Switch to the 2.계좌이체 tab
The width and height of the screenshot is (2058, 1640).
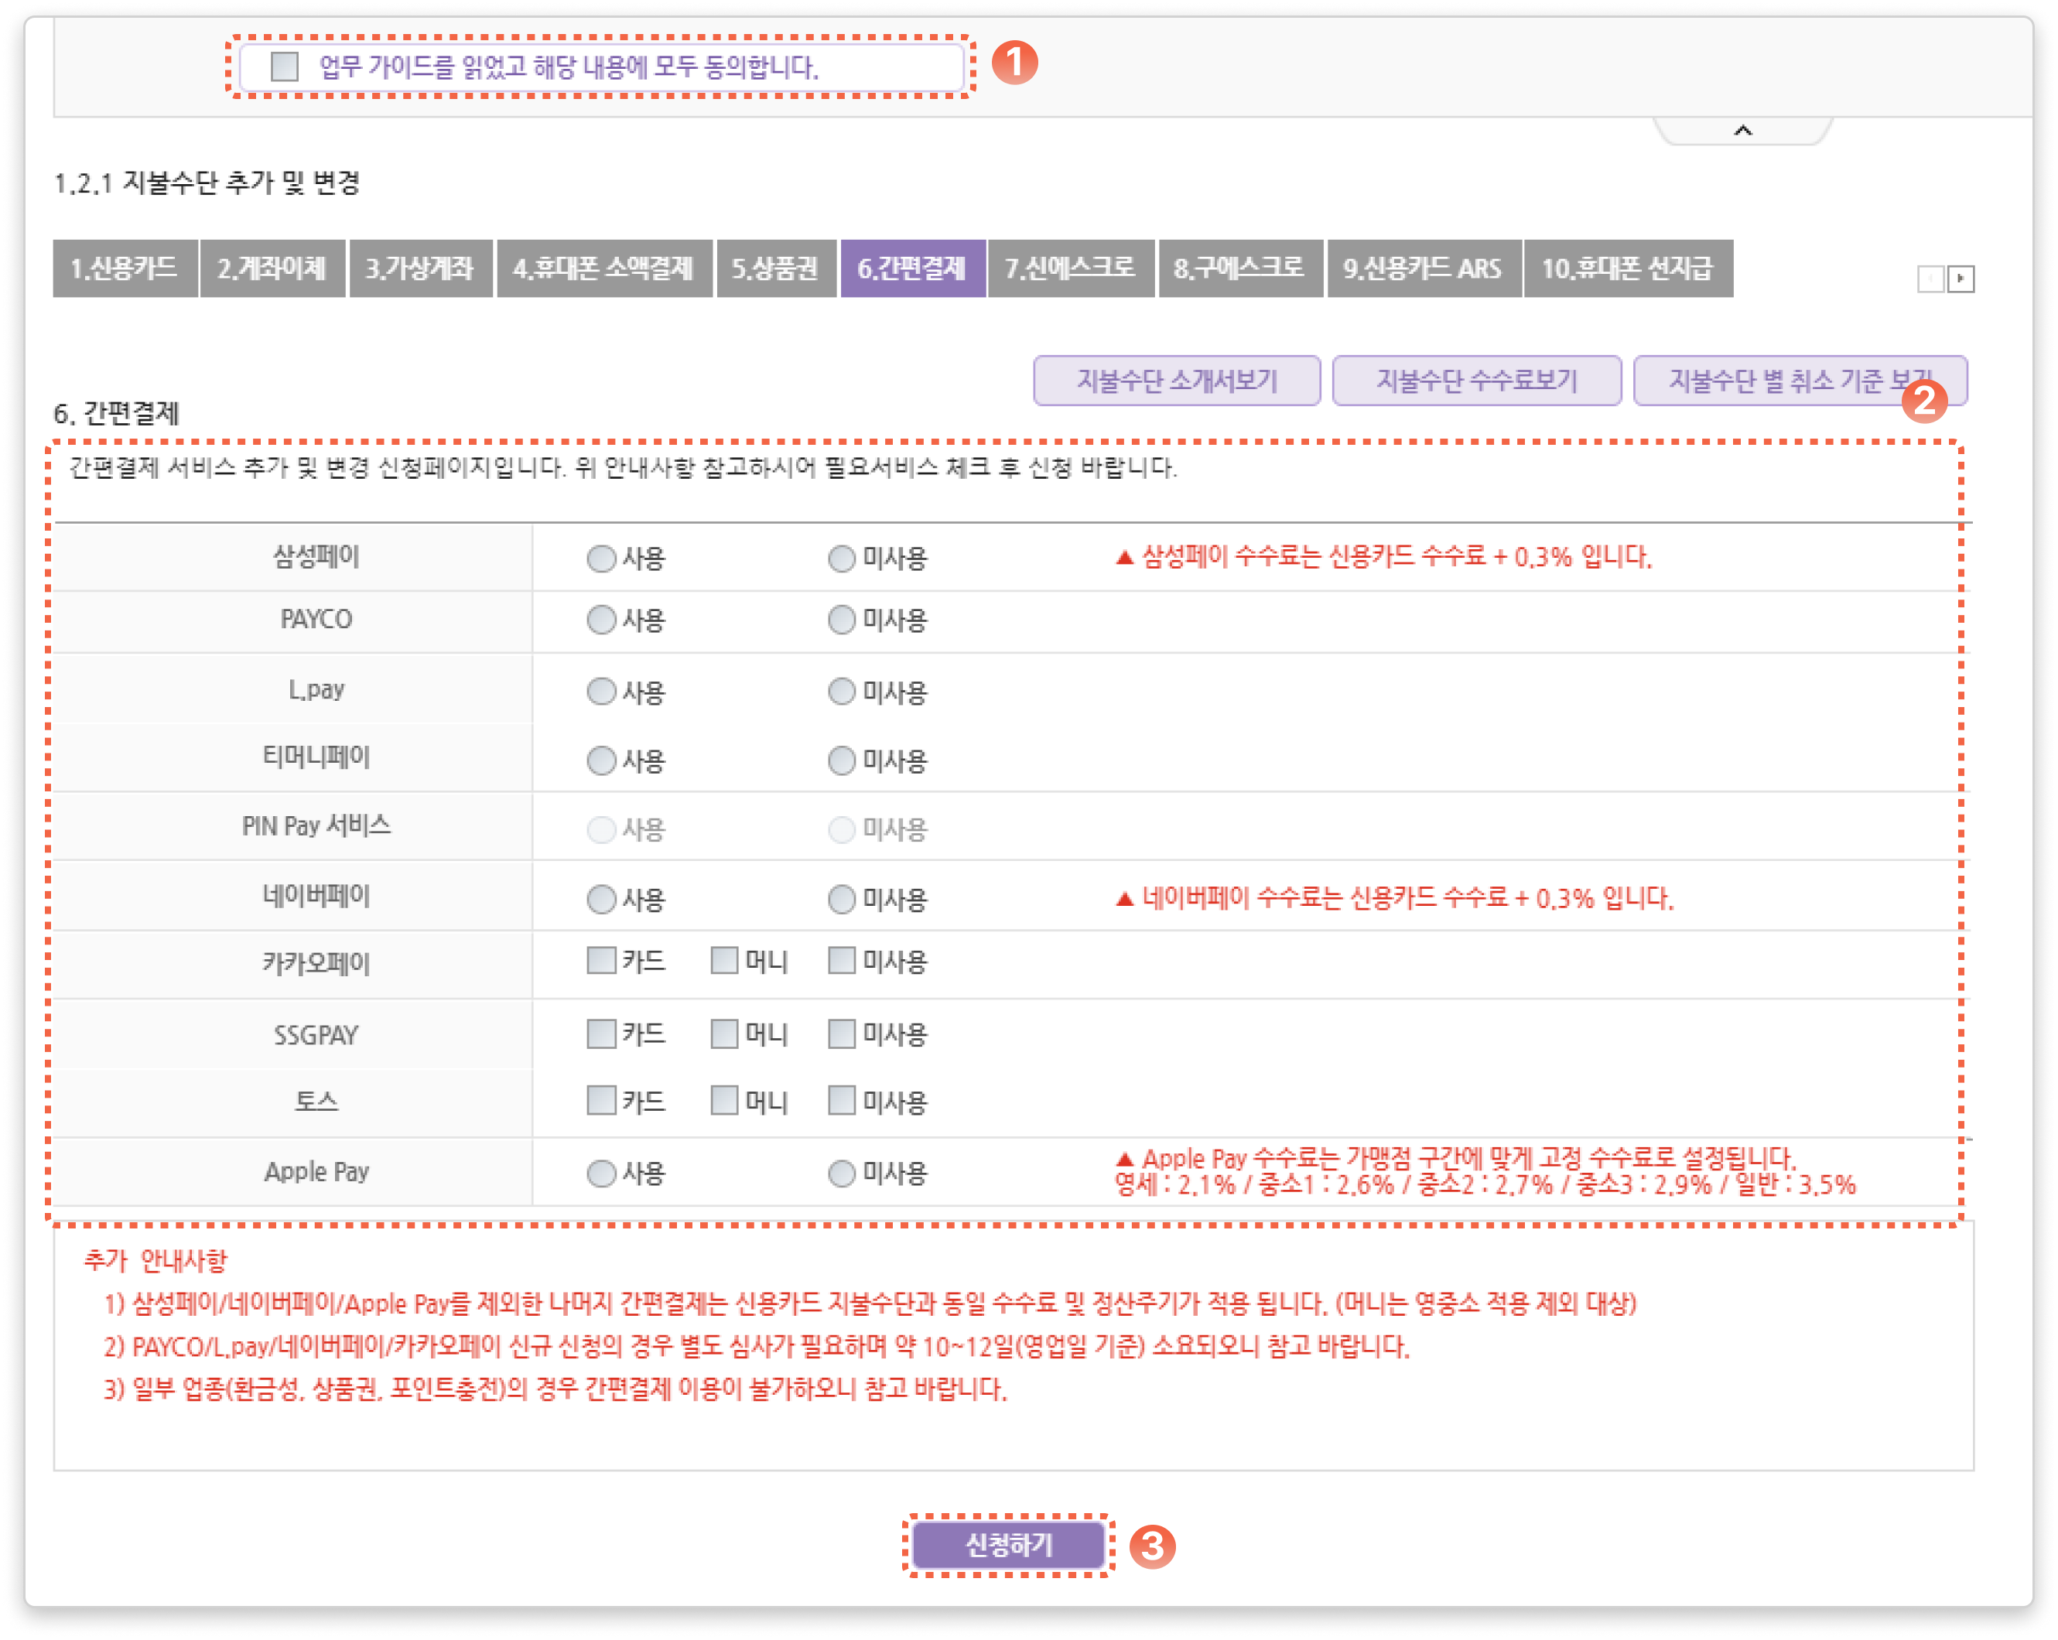(x=272, y=268)
